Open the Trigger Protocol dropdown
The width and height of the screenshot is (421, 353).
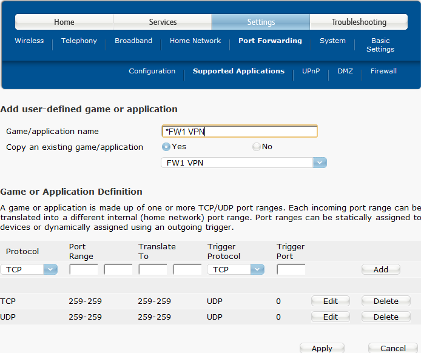click(257, 269)
